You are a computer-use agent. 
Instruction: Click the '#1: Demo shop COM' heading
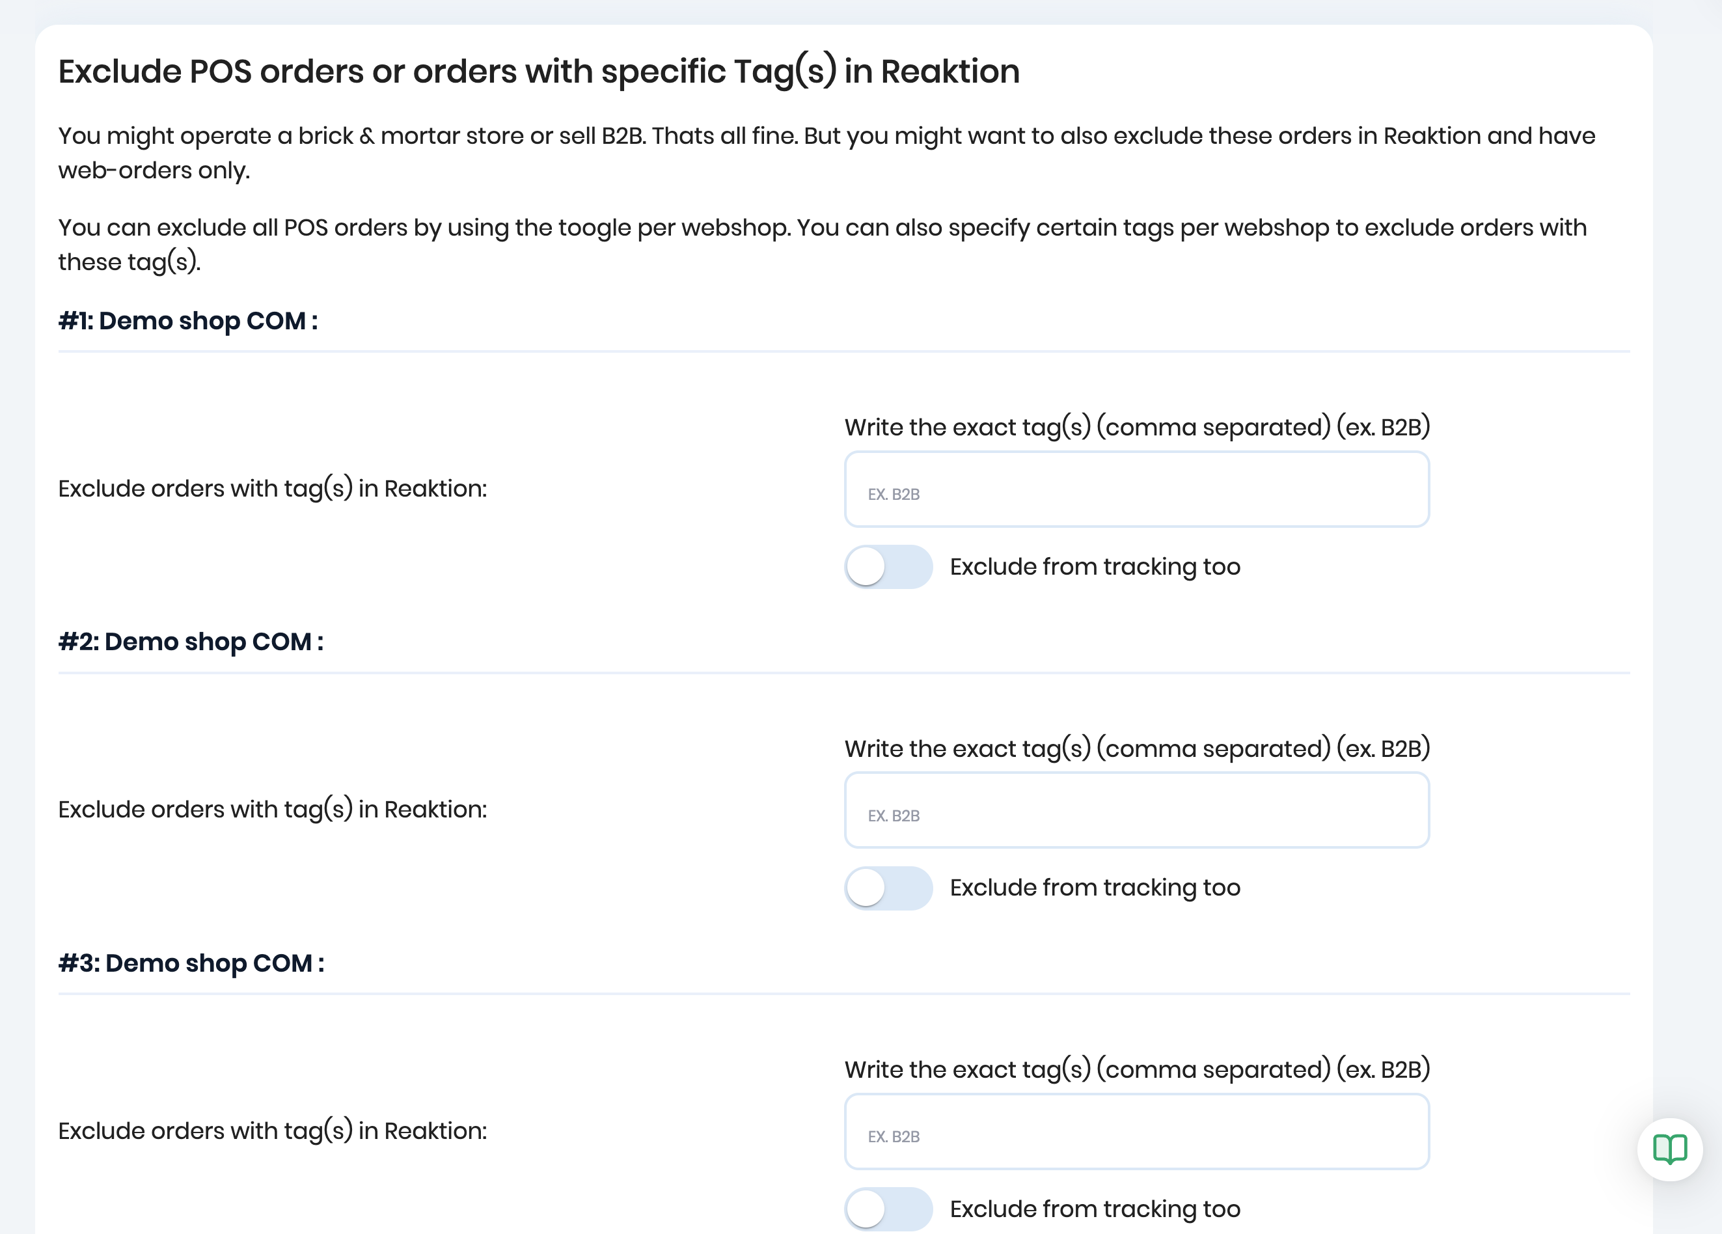coord(187,320)
